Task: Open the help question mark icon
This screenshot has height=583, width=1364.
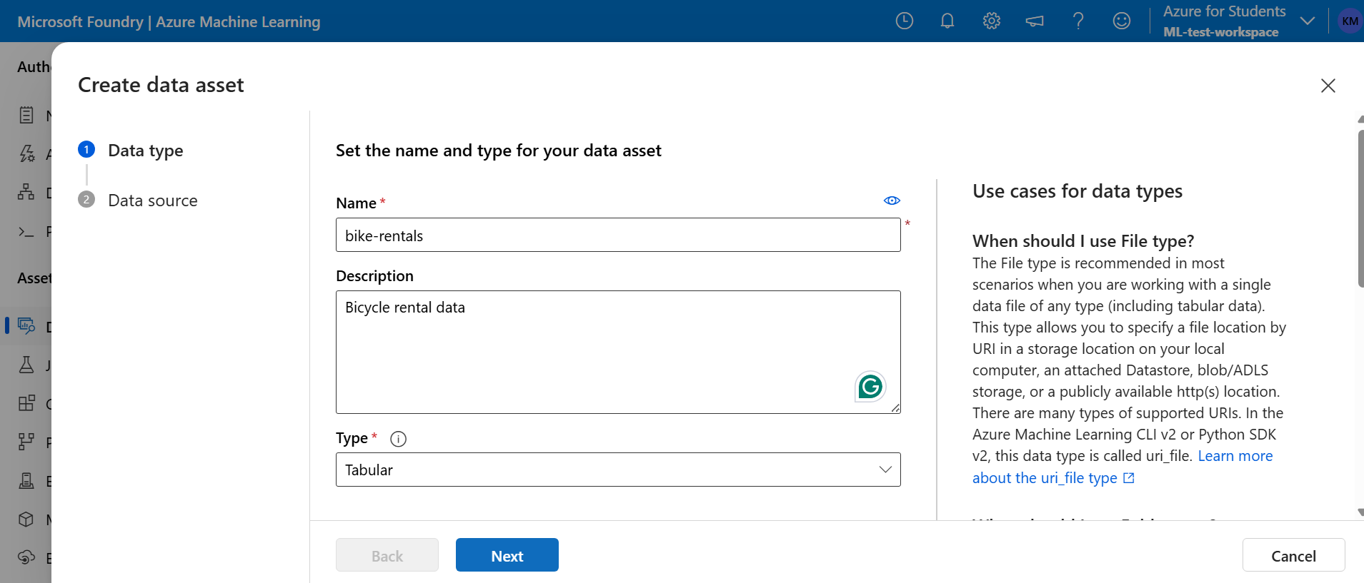Action: 1078,21
